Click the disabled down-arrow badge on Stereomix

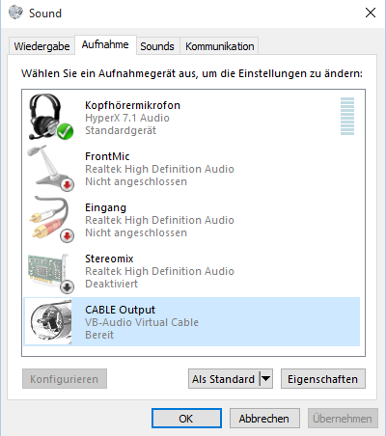click(x=67, y=287)
